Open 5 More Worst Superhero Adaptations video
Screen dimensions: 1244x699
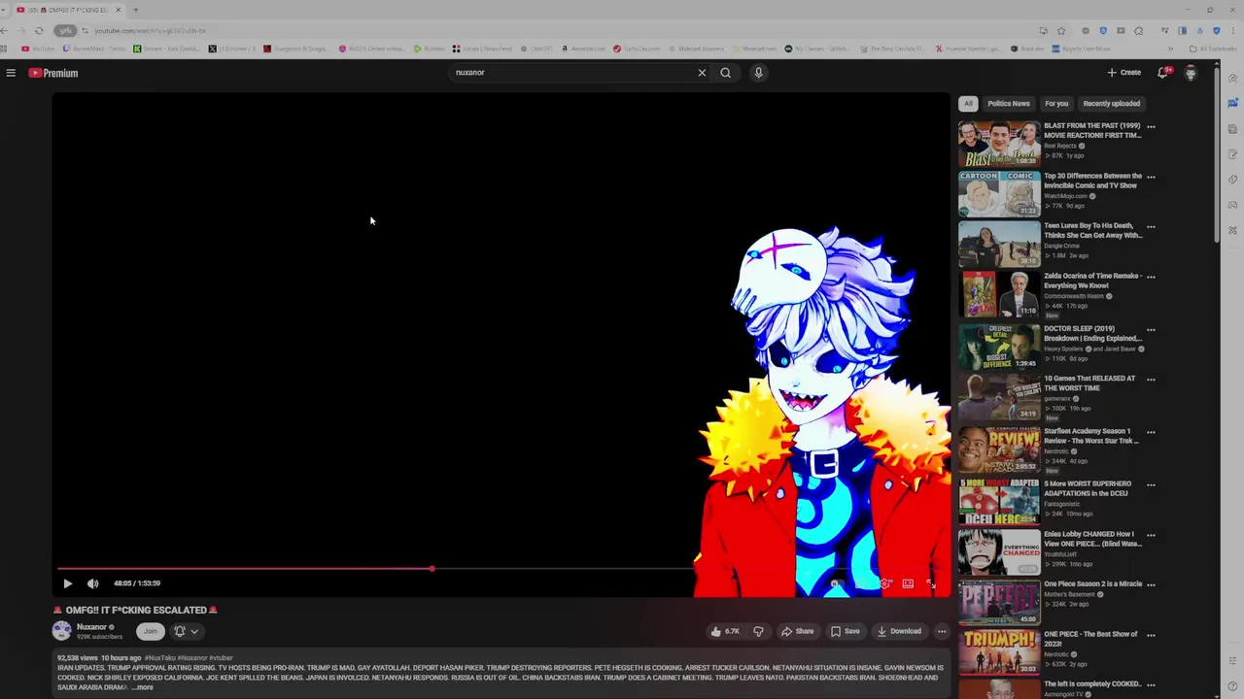coord(1088,488)
